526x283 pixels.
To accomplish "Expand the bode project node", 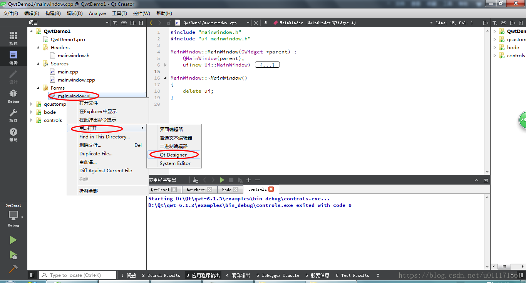I will click(32, 112).
